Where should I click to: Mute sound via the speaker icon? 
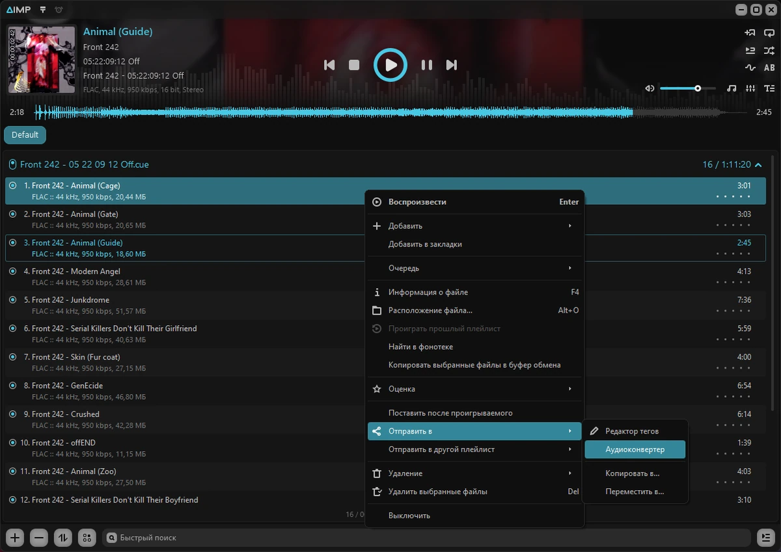click(x=650, y=88)
